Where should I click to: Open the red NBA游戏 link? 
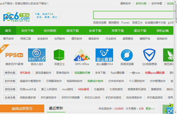click(83, 89)
